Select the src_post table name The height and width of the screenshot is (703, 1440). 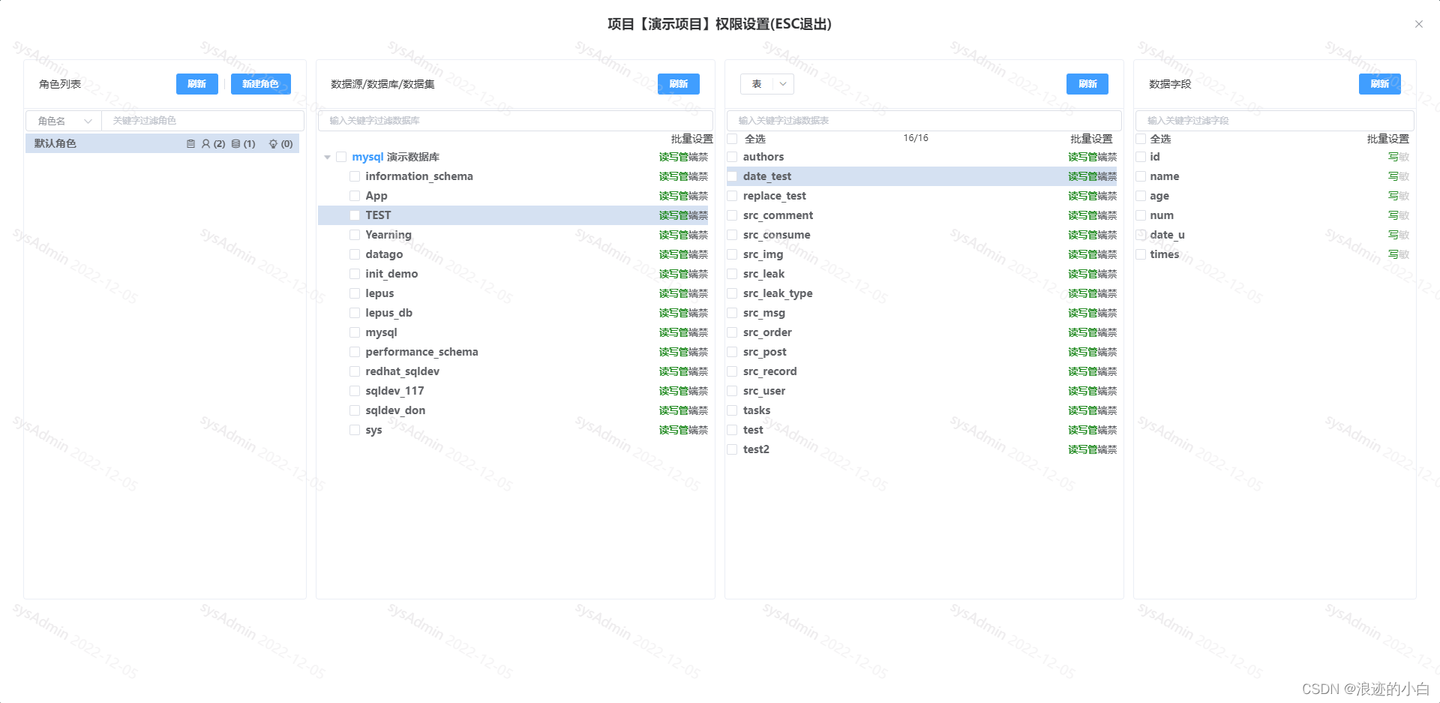click(x=764, y=352)
